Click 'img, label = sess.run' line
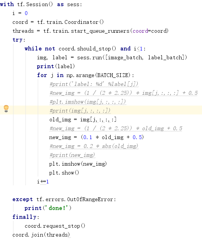The image size is (202, 242). [112, 57]
